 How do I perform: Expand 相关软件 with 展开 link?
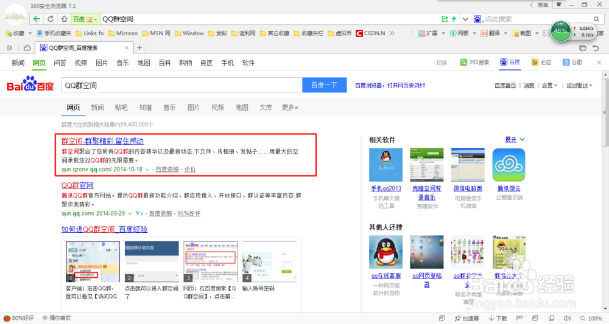(515, 140)
